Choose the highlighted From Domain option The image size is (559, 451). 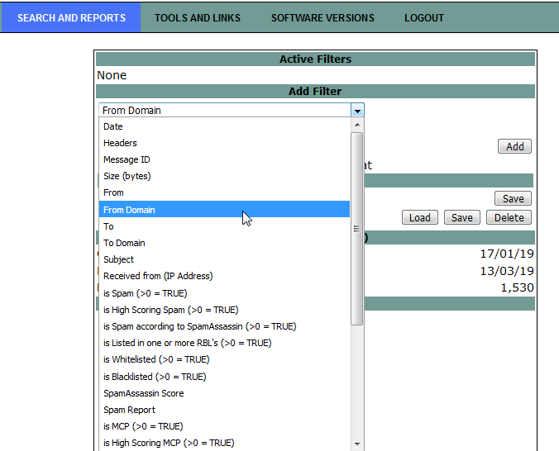click(225, 210)
